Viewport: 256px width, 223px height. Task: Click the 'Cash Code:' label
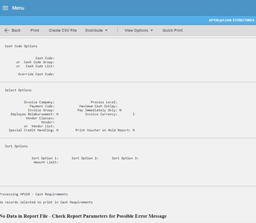tap(45, 58)
